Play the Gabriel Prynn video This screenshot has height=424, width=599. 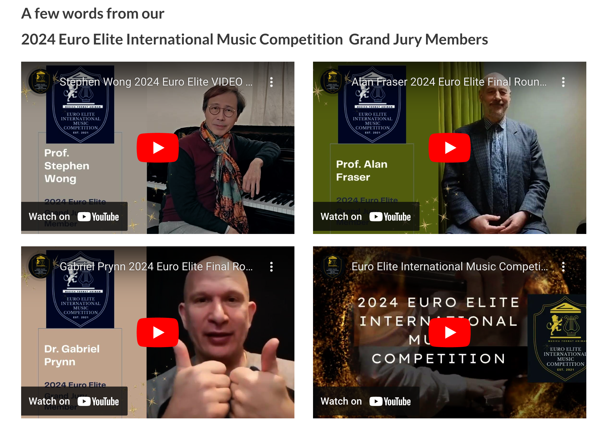[x=158, y=332]
